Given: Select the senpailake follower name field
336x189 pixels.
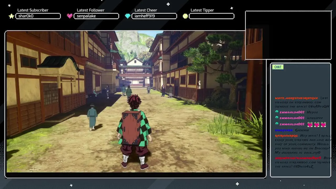Looking at the screenshot, I should tap(96, 16).
